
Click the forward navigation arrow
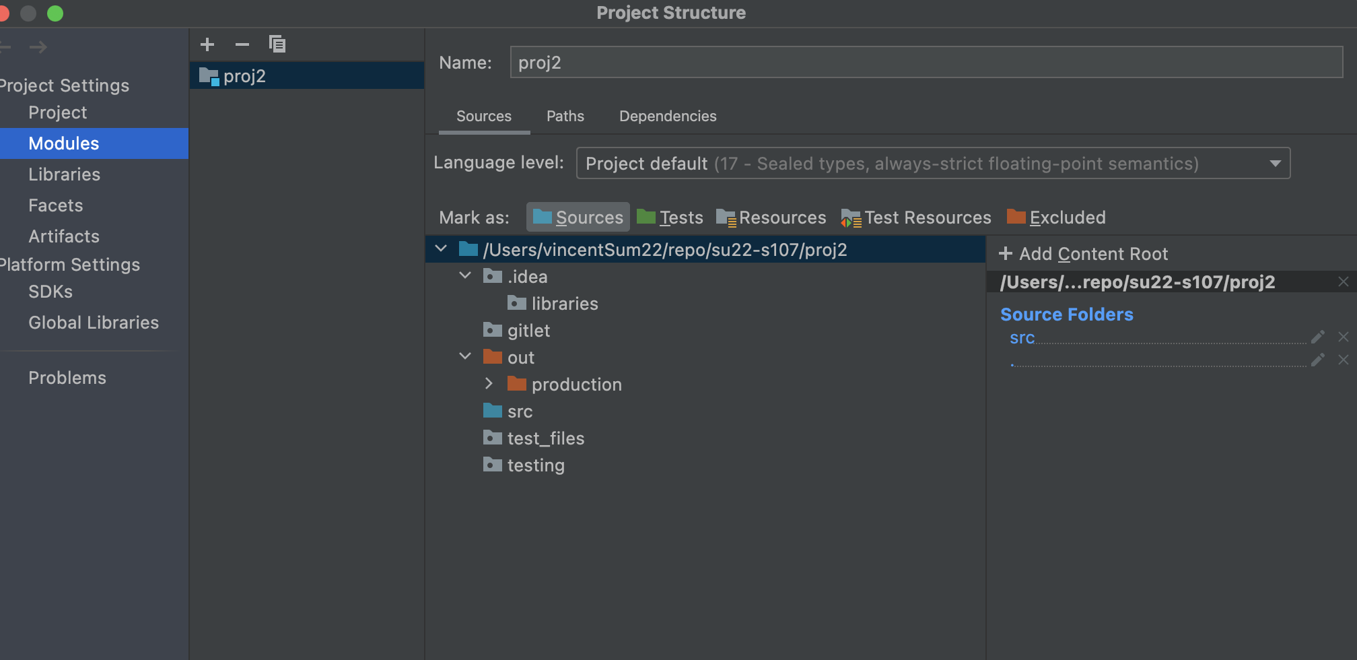click(38, 47)
